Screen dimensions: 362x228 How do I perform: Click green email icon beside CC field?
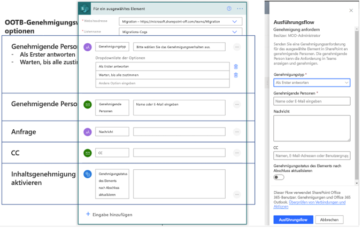tap(88, 153)
